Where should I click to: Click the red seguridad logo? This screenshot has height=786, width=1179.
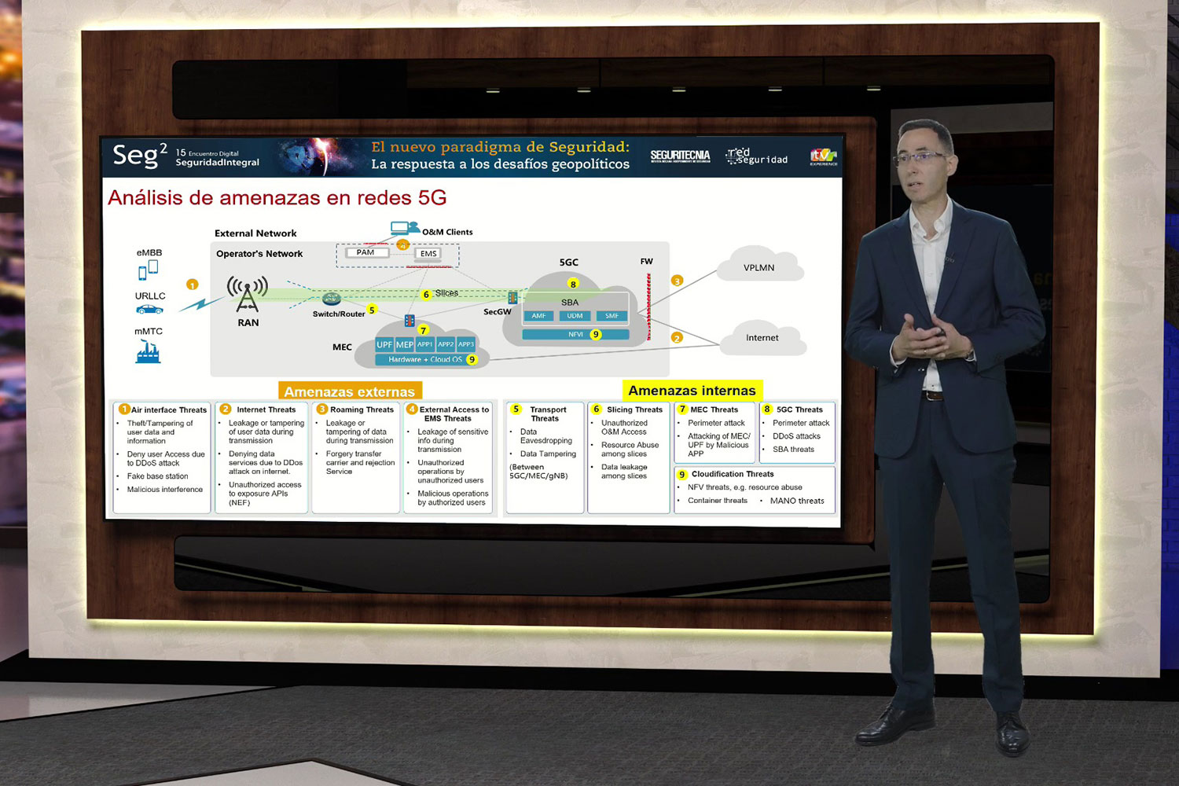pyautogui.click(x=757, y=156)
